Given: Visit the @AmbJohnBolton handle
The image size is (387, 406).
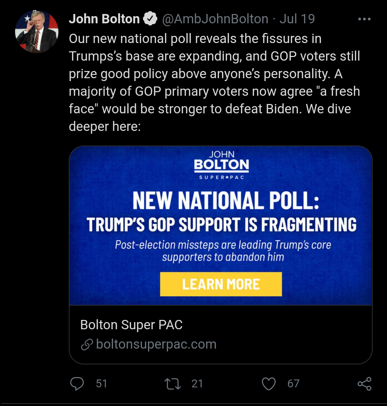Looking at the screenshot, I should point(215,19).
